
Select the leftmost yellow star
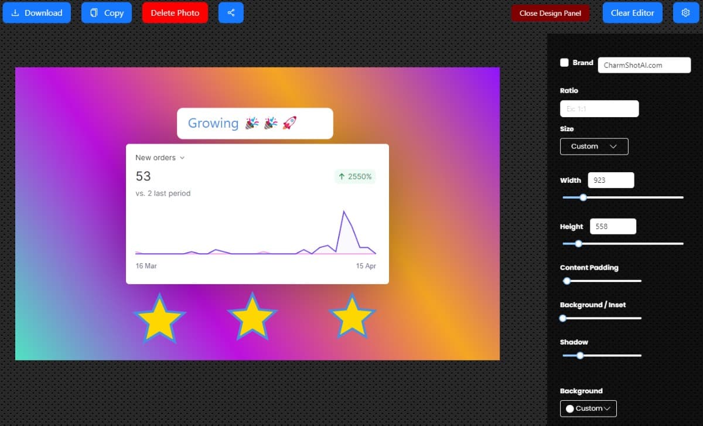(159, 319)
